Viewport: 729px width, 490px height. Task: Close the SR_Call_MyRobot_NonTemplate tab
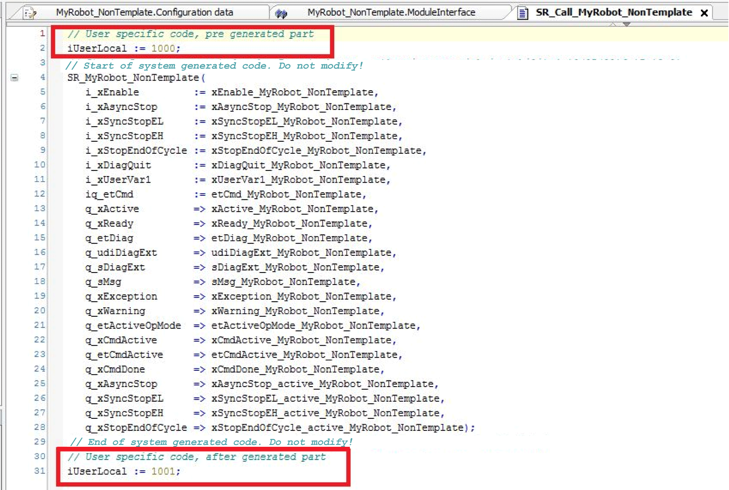(704, 13)
